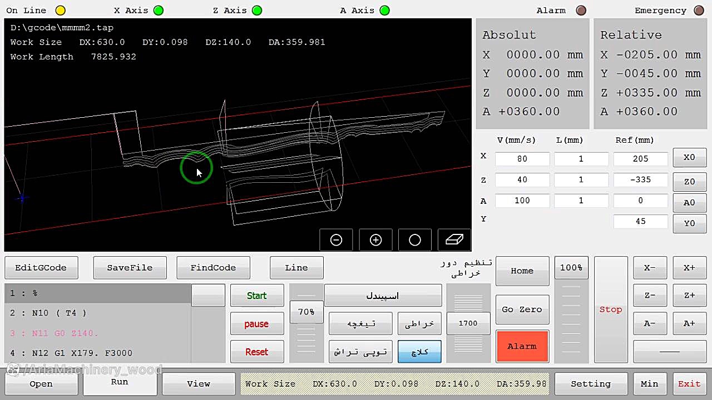Click the Z velocity field showing 40

tap(522, 180)
